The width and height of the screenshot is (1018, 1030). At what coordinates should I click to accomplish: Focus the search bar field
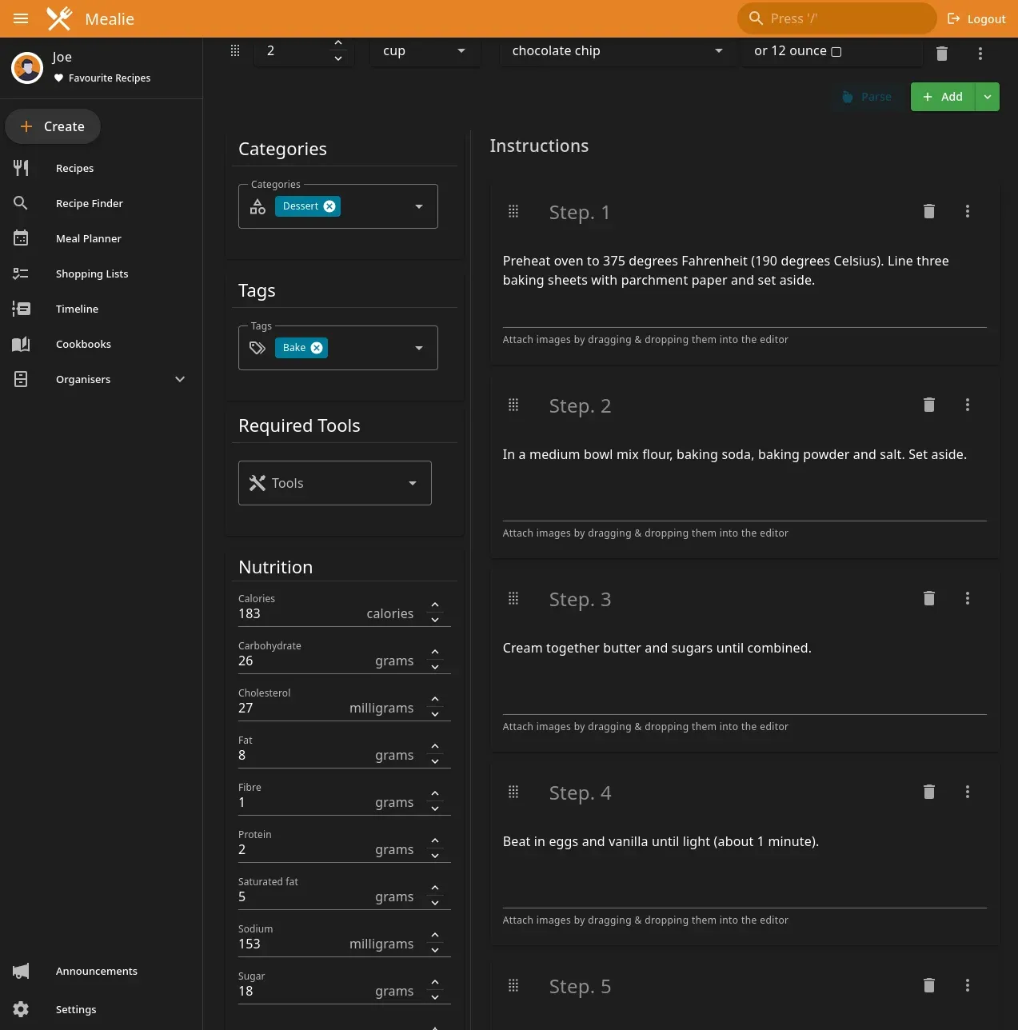click(x=836, y=18)
